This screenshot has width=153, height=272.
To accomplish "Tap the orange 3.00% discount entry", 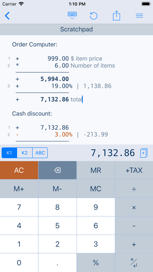I will coord(64,134).
